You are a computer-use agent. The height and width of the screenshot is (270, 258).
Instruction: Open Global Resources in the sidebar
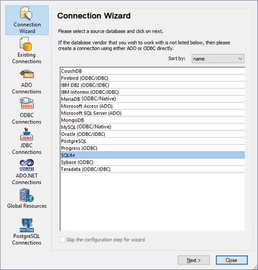[27, 199]
